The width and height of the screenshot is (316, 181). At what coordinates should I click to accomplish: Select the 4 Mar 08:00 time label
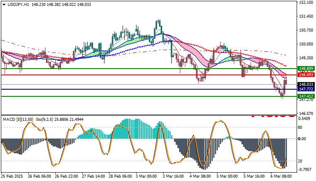(x=200, y=176)
